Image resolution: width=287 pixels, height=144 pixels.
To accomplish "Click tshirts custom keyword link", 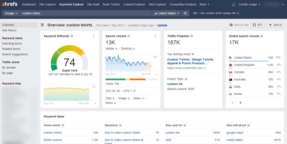I will 53,140.
